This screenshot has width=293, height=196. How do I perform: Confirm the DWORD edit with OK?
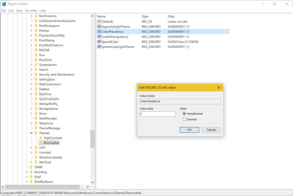[189, 130]
